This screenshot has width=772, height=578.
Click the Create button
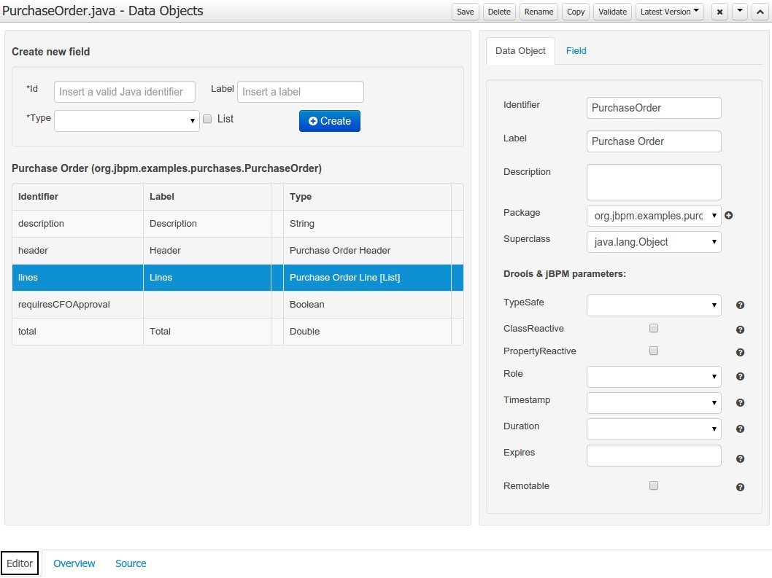point(330,121)
